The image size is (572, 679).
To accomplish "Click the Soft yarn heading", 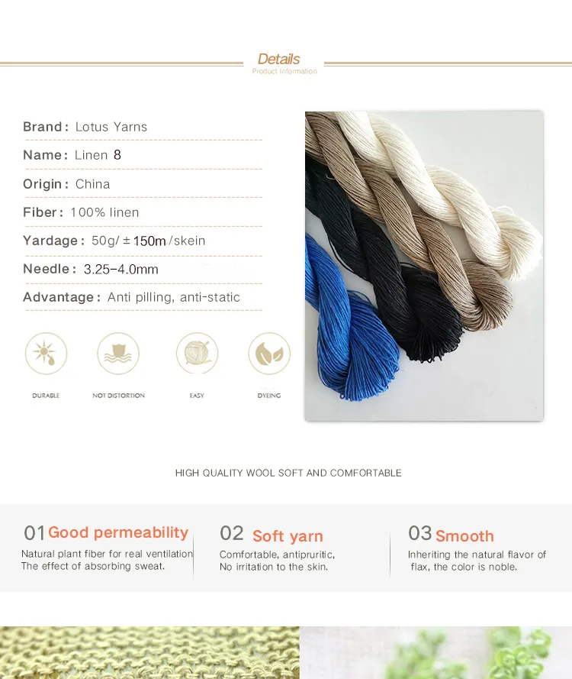I will (288, 535).
